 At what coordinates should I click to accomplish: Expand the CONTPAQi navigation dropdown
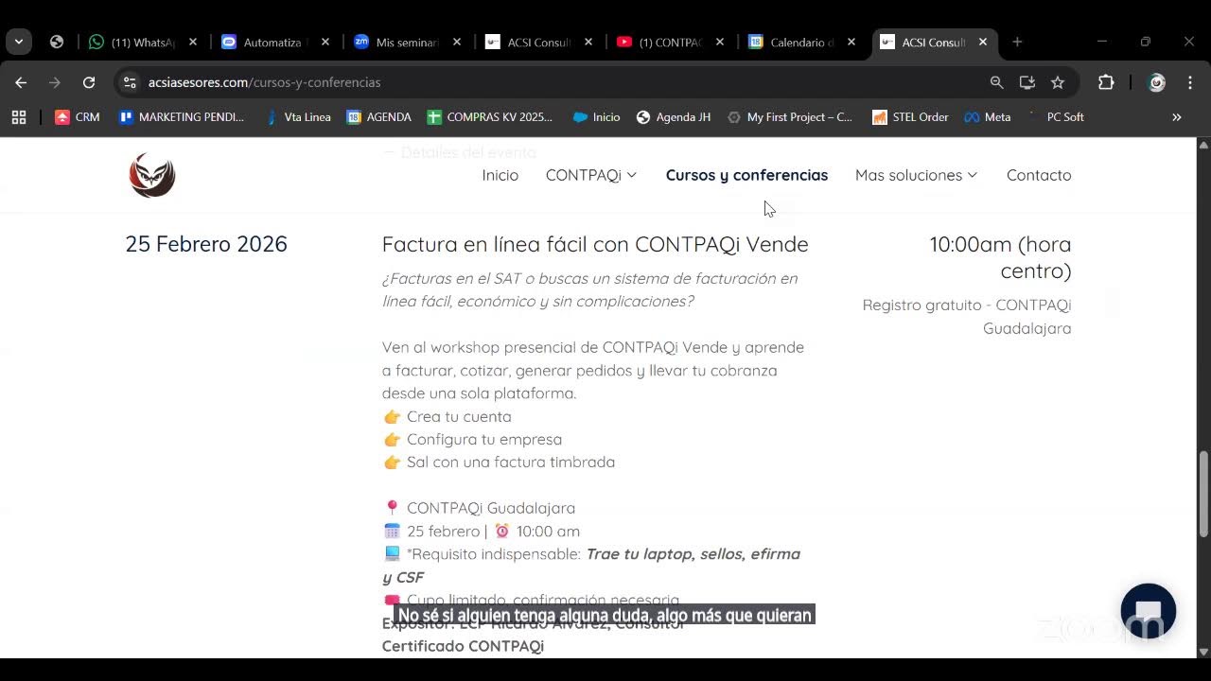591,175
